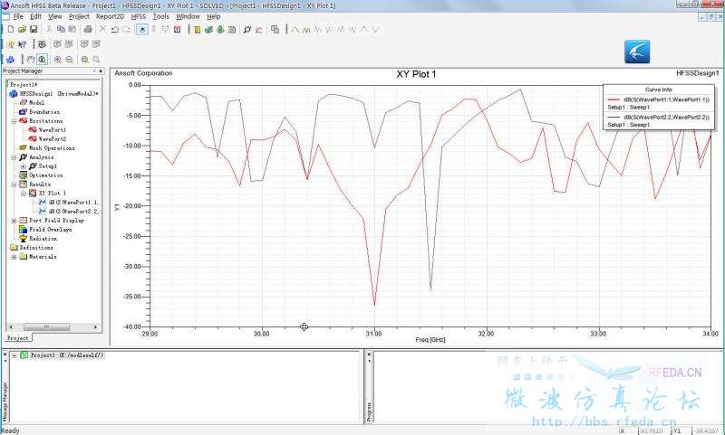Viewport: 725px width, 435px height.
Task: Click the green Analyze All icon
Action: [220, 30]
